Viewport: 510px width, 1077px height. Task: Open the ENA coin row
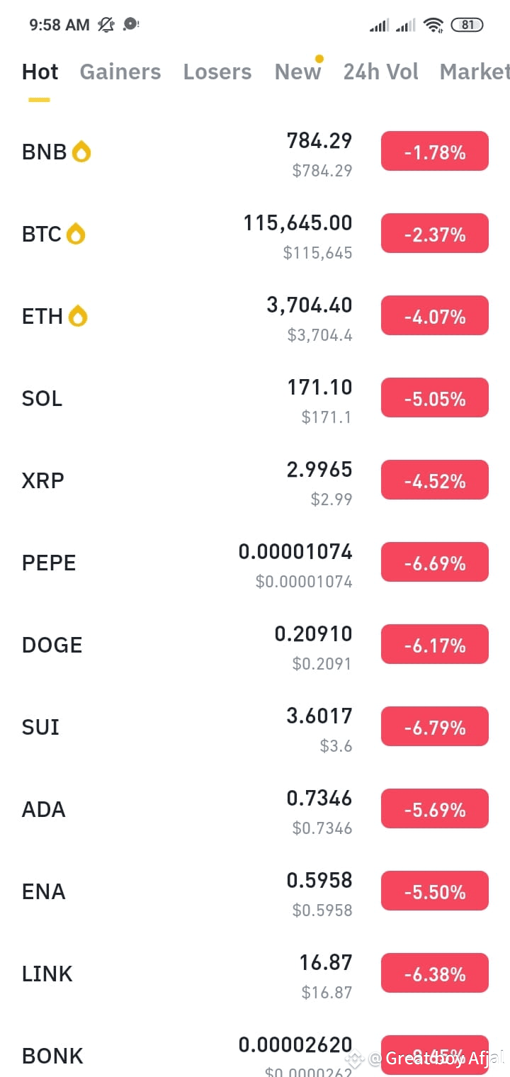coord(255,891)
